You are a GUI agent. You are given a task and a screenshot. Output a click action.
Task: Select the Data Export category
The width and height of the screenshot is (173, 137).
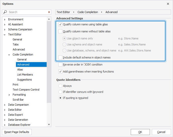[x=15, y=115]
